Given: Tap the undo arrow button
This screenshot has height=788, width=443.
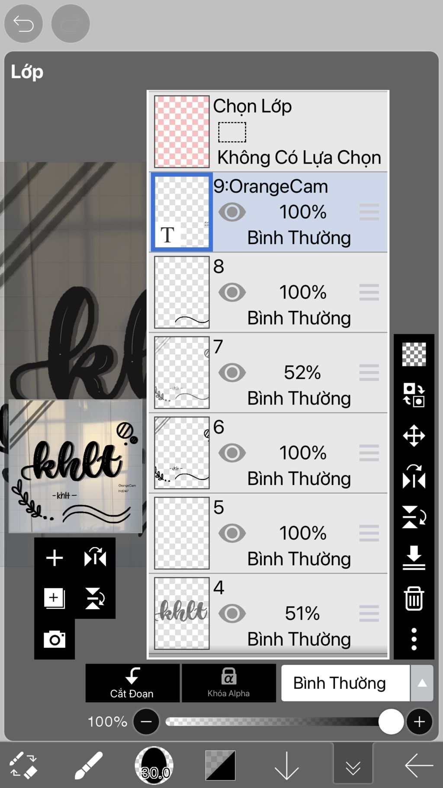Looking at the screenshot, I should (23, 23).
